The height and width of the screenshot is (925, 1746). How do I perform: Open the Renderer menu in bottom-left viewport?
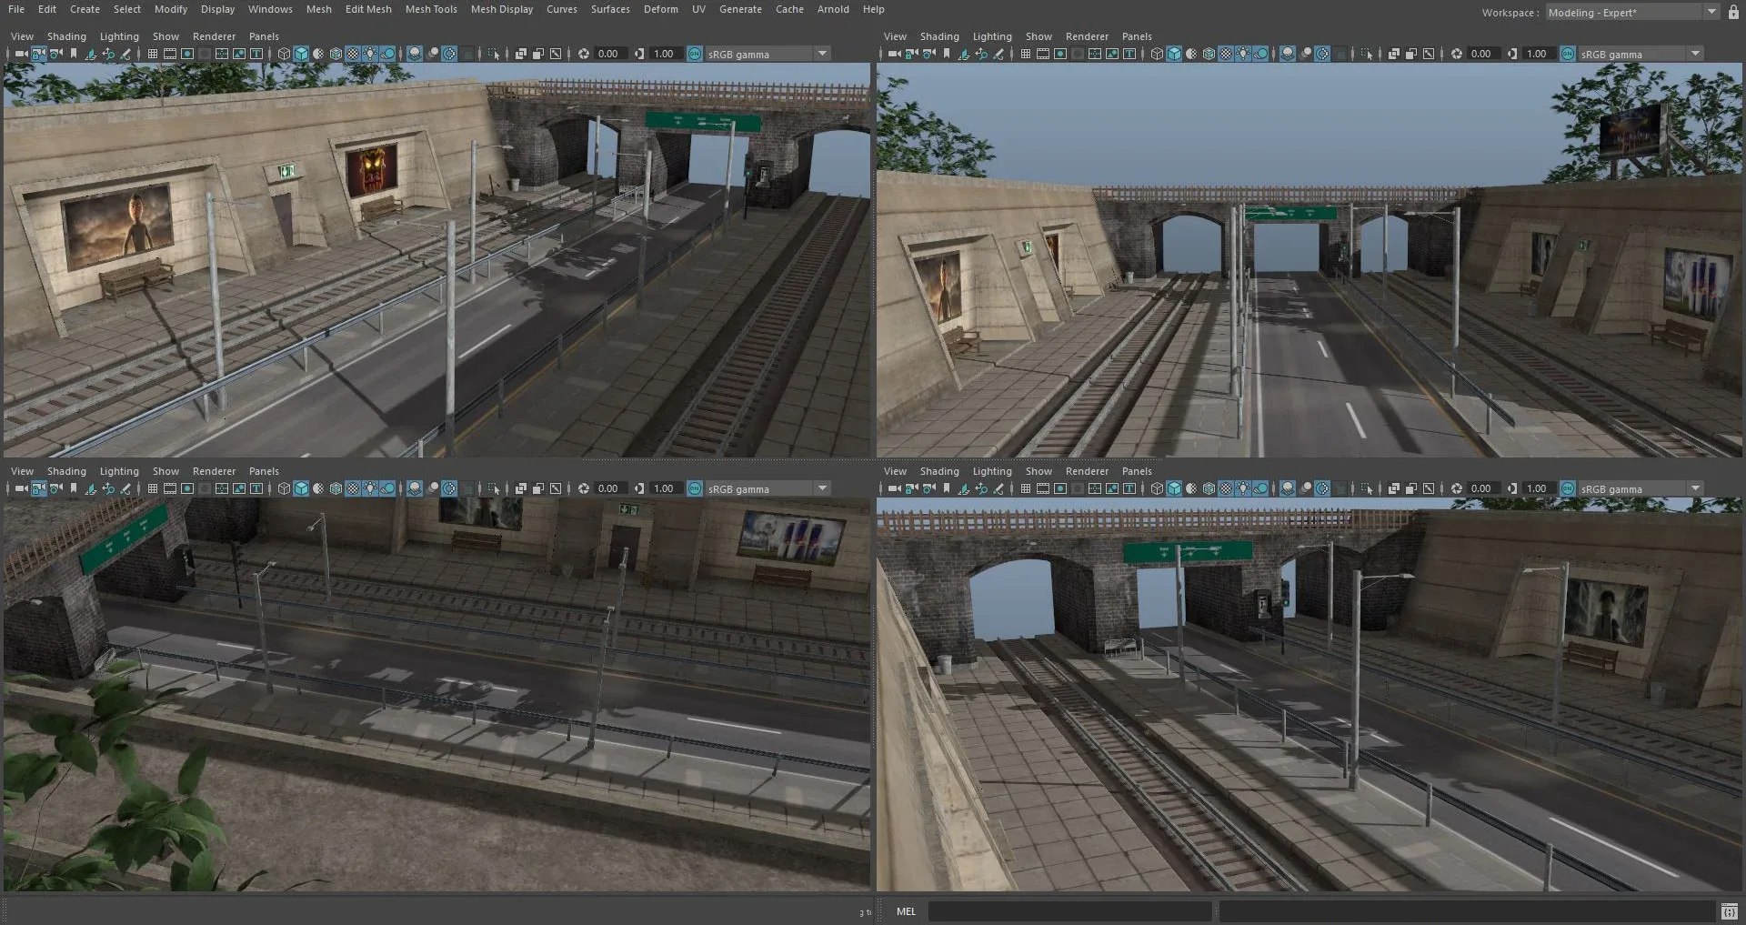(214, 471)
